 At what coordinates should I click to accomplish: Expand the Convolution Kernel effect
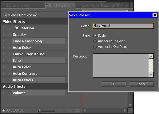tap(4, 54)
